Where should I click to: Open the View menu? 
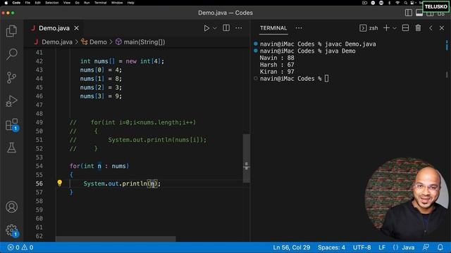(67, 3)
